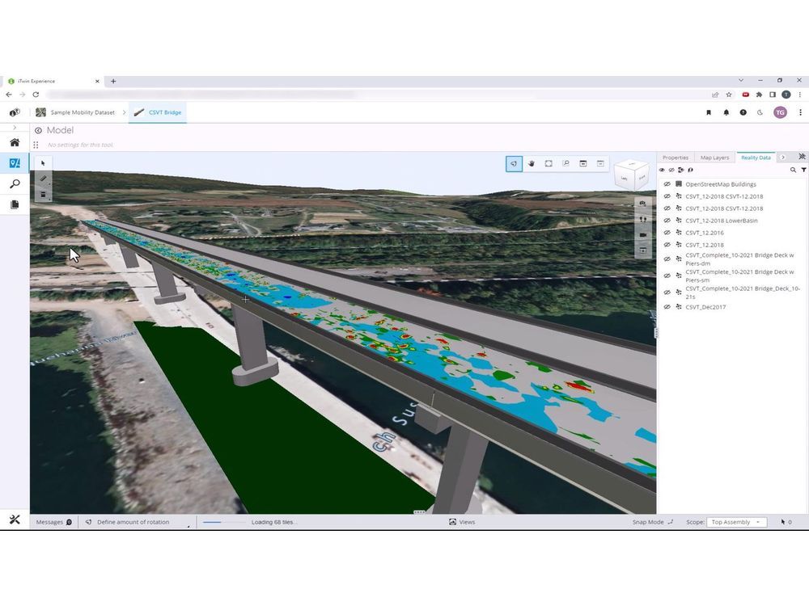Toggle visibility of OpenStreetMap Buildings
Screen dimensions: 809x606
(667, 183)
